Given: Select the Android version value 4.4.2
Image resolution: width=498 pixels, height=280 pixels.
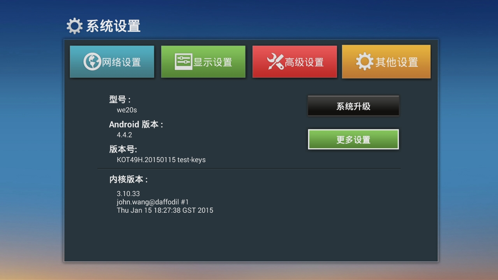Looking at the screenshot, I should 124,135.
